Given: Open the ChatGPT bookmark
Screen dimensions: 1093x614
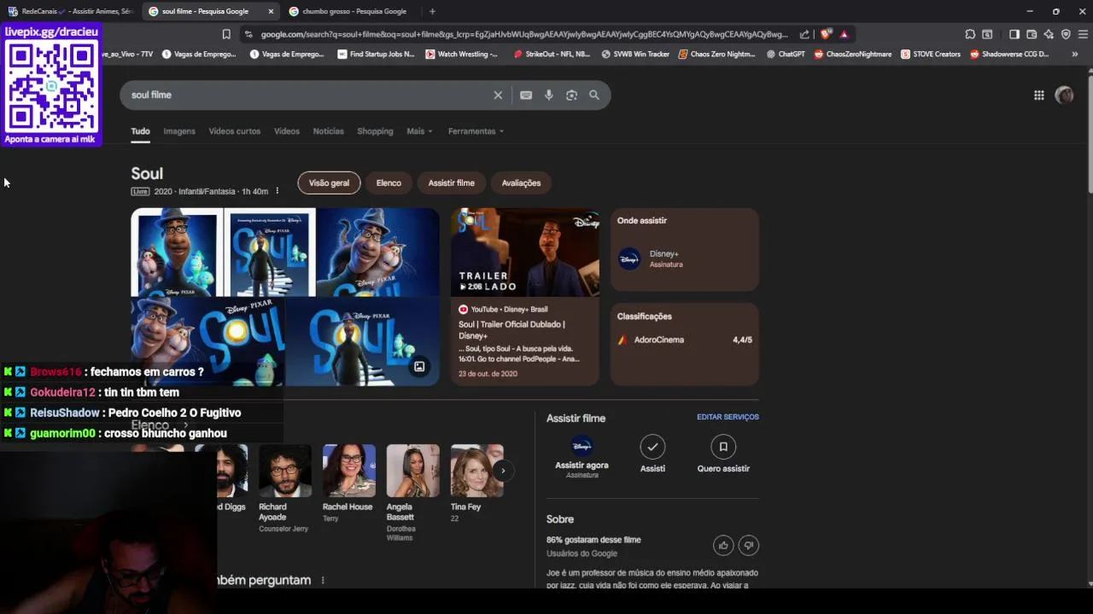Looking at the screenshot, I should click(x=786, y=54).
